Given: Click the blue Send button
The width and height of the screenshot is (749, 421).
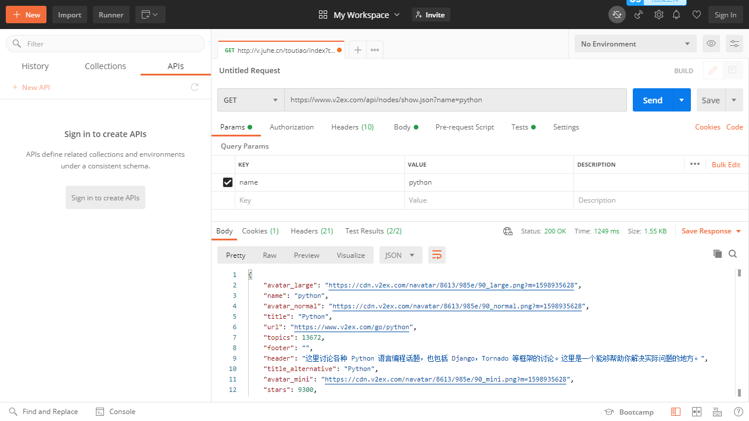Looking at the screenshot, I should tap(653, 100).
